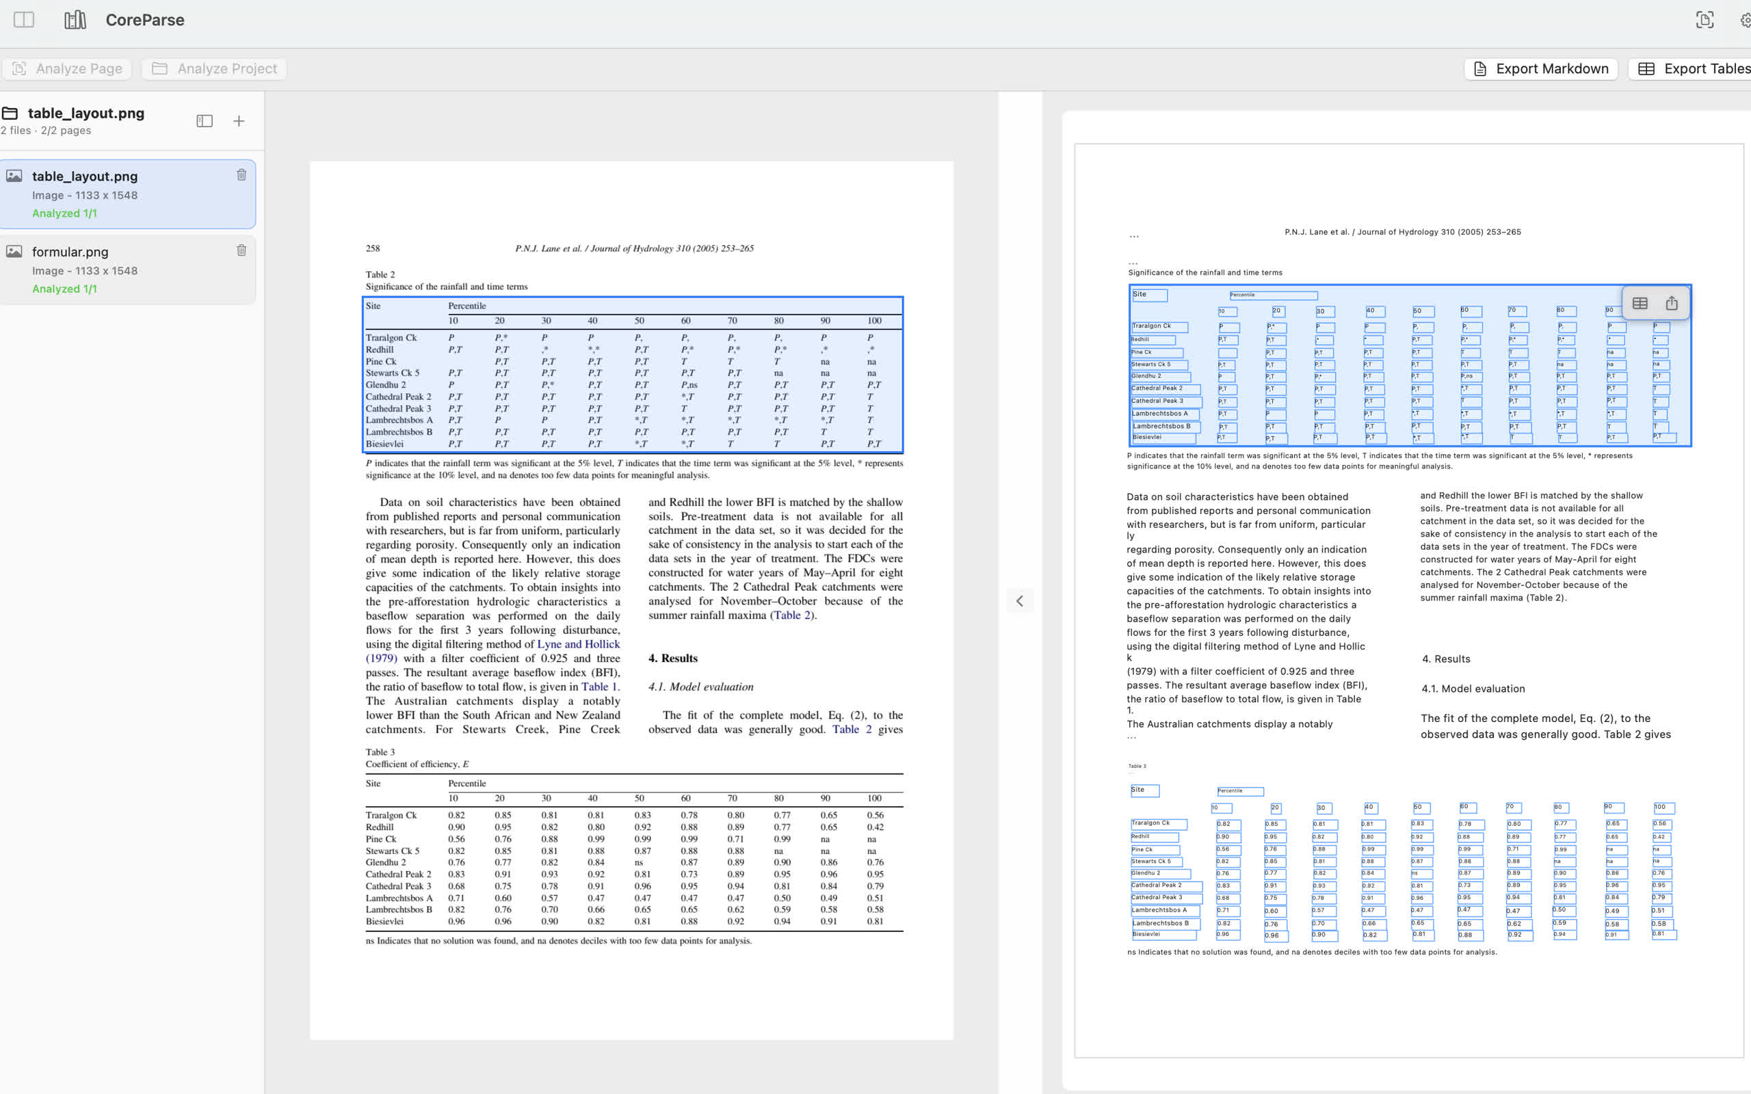The width and height of the screenshot is (1751, 1094).
Task: Select 'Traralgon Ck' cell in parsed Table 2
Action: pos(1160,327)
